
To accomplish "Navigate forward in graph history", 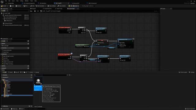I will click(x=38, y=11).
